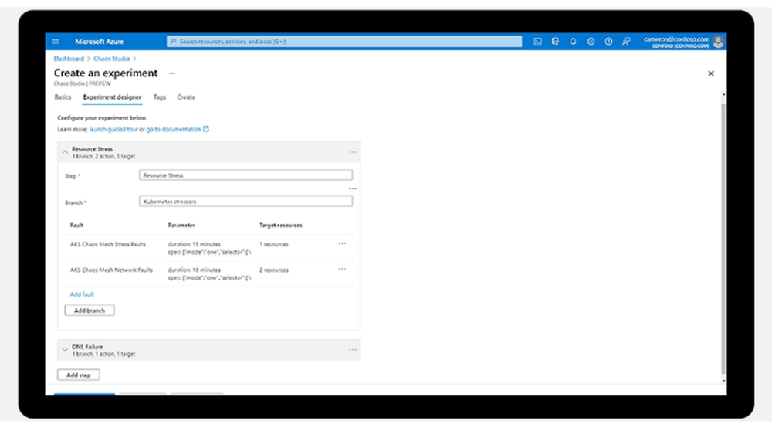
Task: Switch to the Basics tab
Action: (x=63, y=97)
